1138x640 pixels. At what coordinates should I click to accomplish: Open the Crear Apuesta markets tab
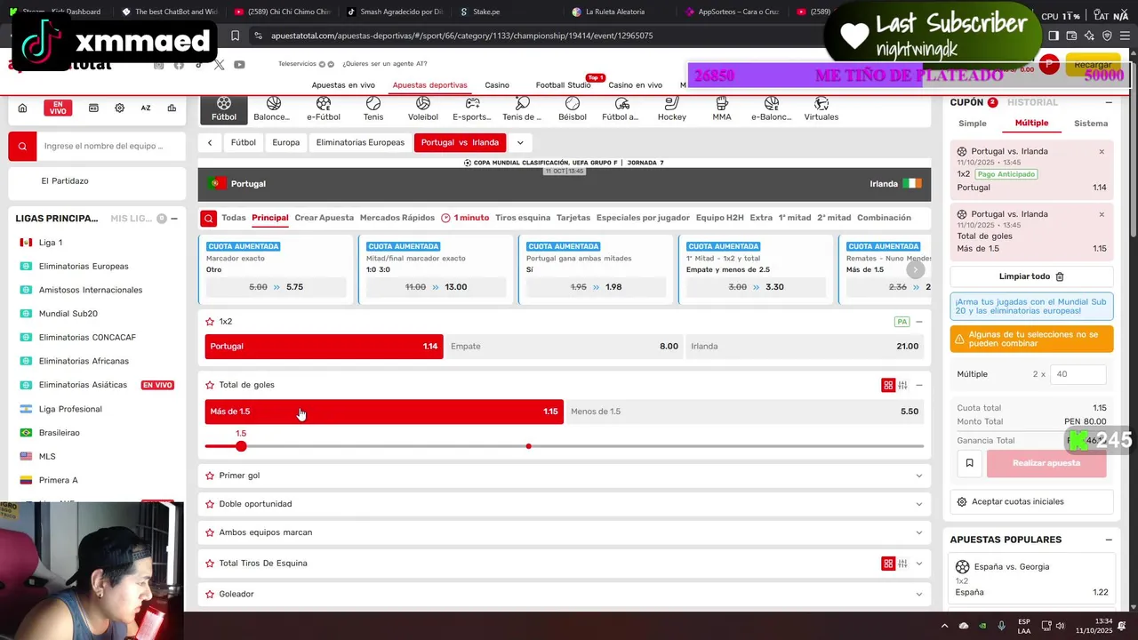(x=324, y=218)
